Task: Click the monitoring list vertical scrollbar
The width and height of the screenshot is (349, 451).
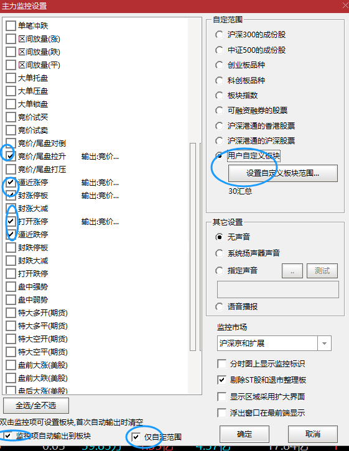Action: point(193,247)
